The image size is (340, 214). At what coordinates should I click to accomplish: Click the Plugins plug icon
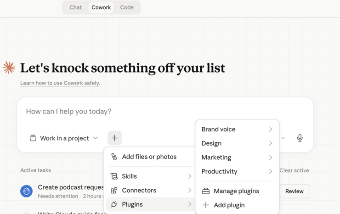[114, 204]
